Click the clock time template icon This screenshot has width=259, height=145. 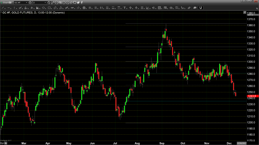(49, 3)
